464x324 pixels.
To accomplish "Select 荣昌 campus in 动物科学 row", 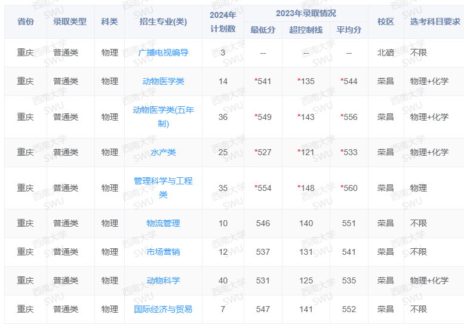I will click(x=386, y=280).
